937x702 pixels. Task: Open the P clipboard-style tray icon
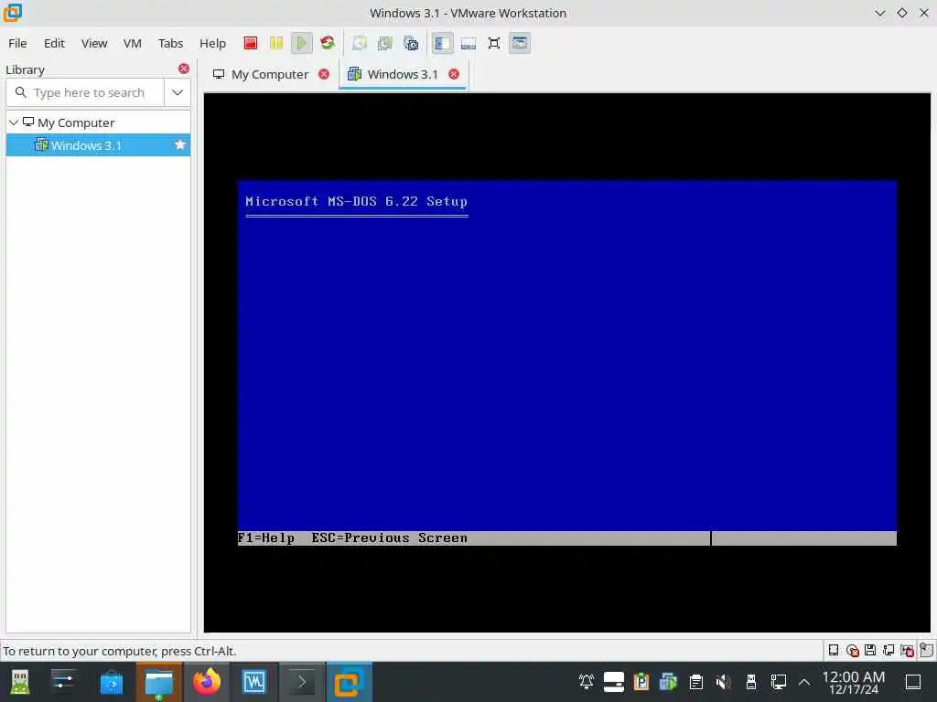pyautogui.click(x=641, y=681)
